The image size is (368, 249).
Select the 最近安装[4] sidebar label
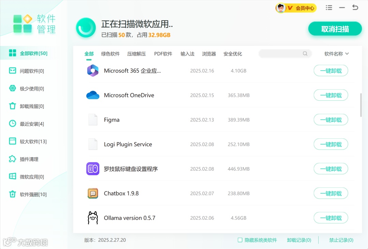click(32, 124)
